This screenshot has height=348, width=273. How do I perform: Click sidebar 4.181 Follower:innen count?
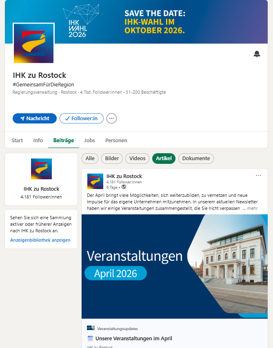41,197
